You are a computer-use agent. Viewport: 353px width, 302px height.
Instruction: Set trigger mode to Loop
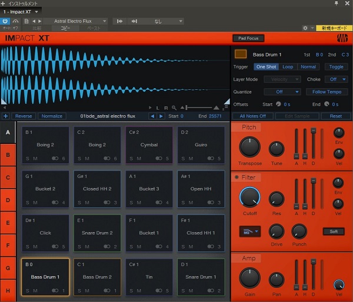[288, 67]
